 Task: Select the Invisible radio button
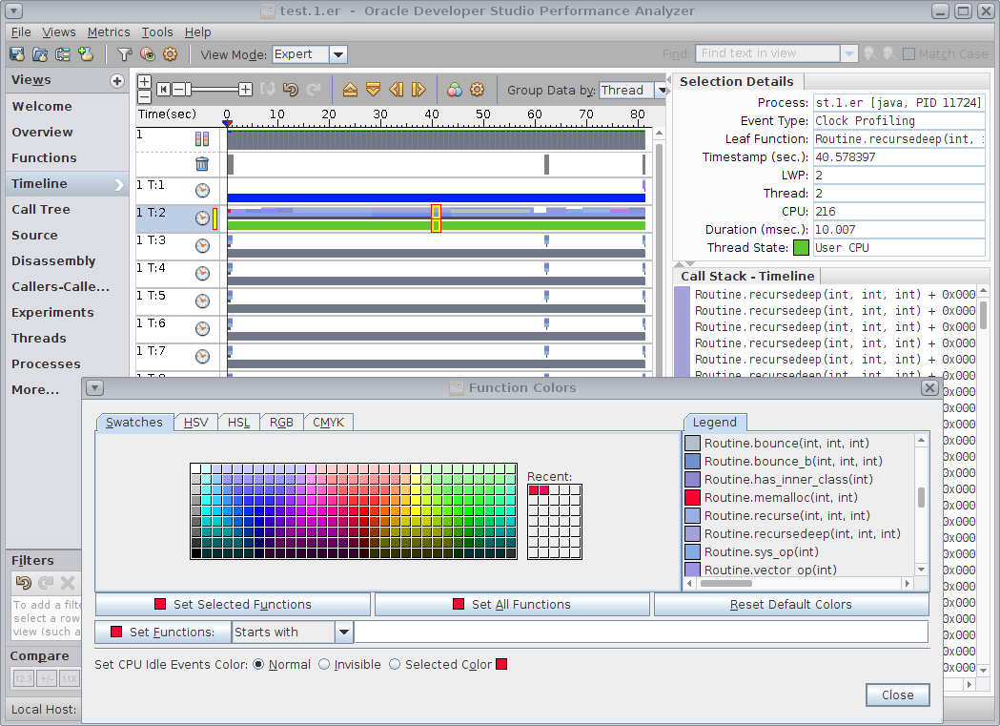coord(325,664)
